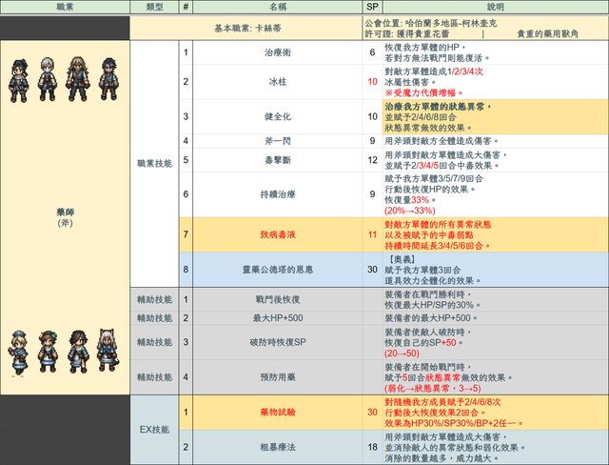Image resolution: width=609 pixels, height=465 pixels.
Task: Click the 名稱 column header
Action: pos(277,7)
